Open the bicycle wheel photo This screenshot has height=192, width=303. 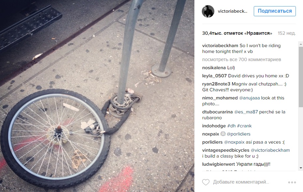click(x=97, y=96)
